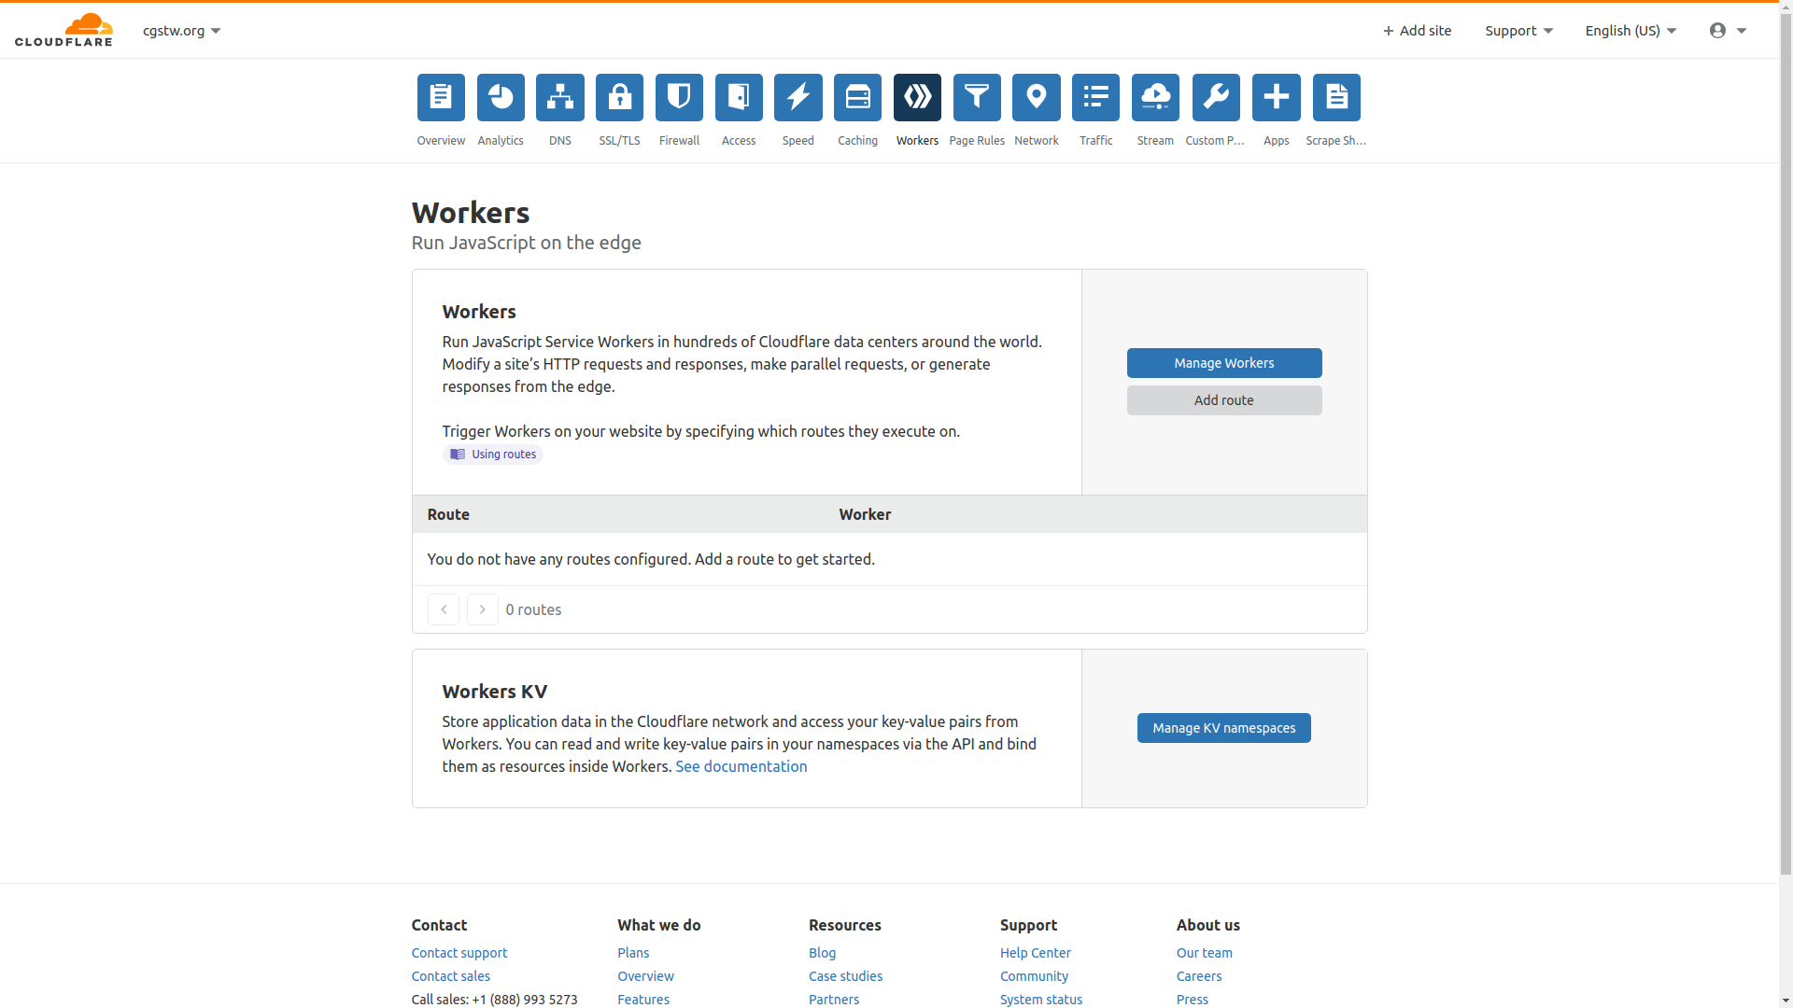Expand the English (US) language selector
The image size is (1793, 1008).
point(1631,31)
